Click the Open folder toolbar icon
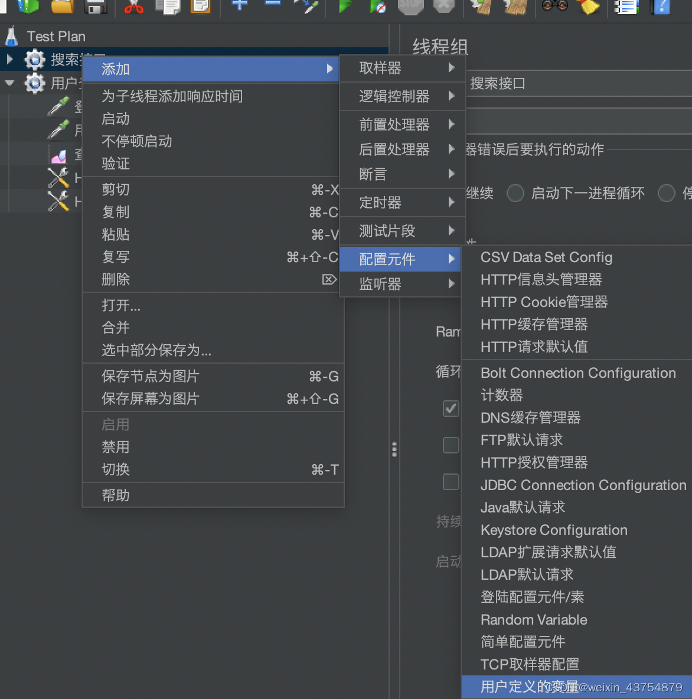Screen dimensions: 692x699 [x=62, y=6]
